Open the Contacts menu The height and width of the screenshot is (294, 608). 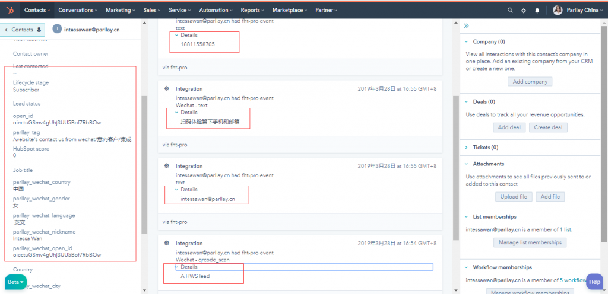[37, 11]
